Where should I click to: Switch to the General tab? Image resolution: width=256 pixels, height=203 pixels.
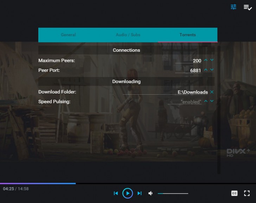[x=68, y=35]
